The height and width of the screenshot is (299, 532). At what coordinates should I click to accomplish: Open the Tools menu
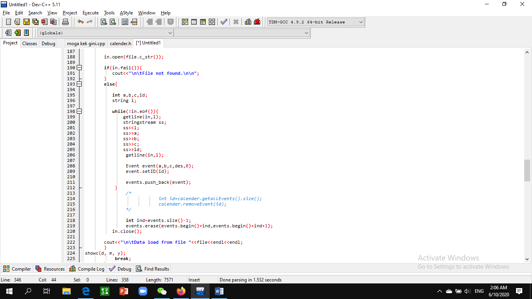[109, 13]
